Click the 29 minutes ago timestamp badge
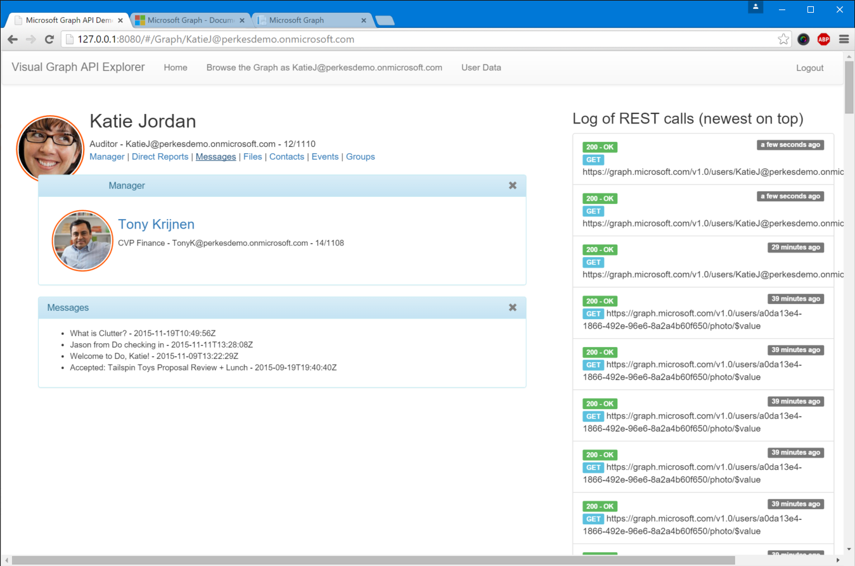The width and height of the screenshot is (855, 566). (796, 248)
